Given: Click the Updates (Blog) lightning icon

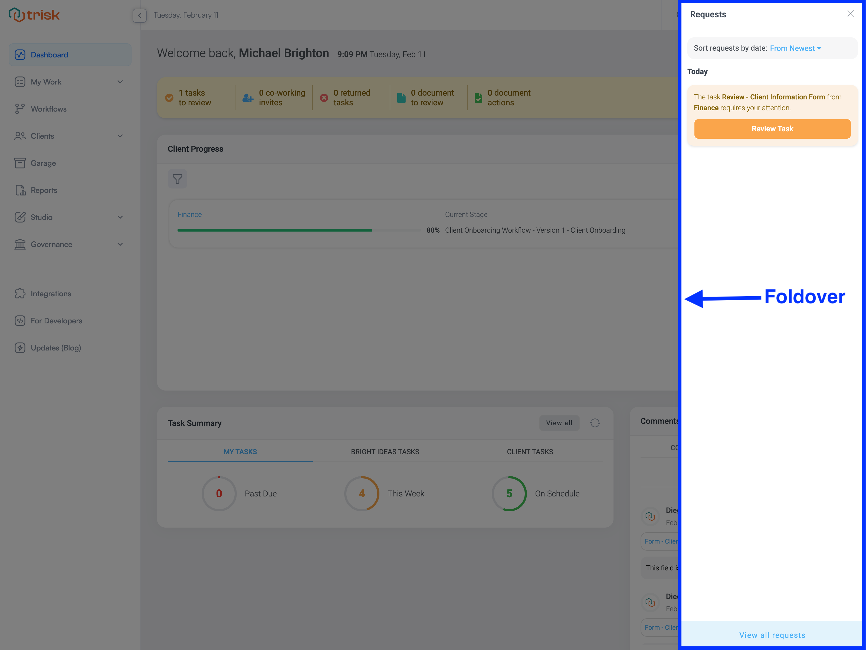Looking at the screenshot, I should [x=20, y=347].
